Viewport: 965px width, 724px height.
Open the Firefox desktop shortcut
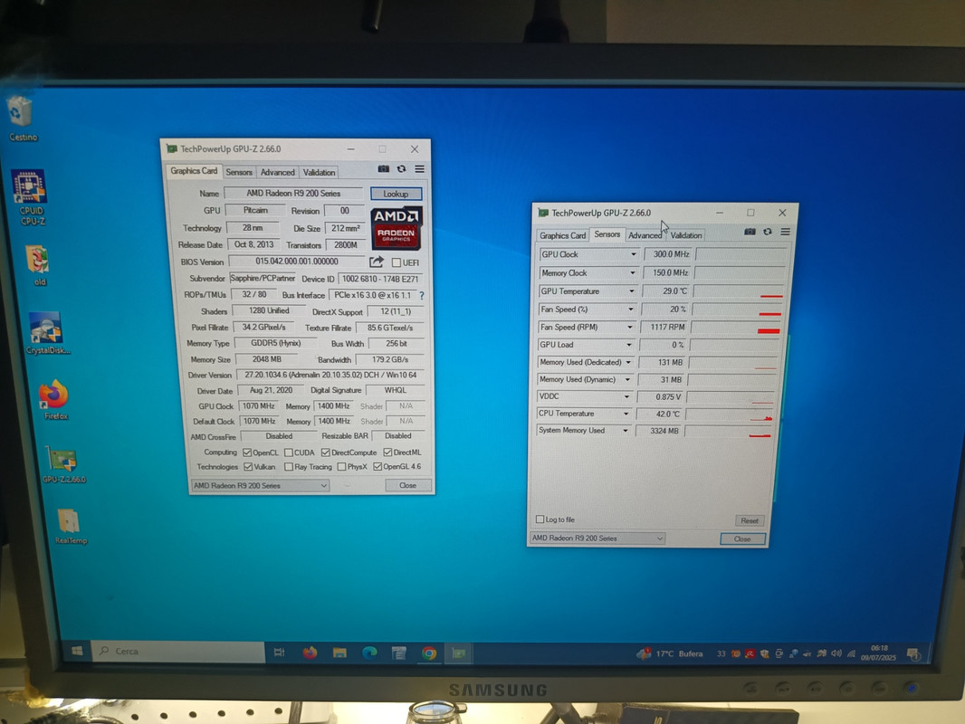[54, 400]
